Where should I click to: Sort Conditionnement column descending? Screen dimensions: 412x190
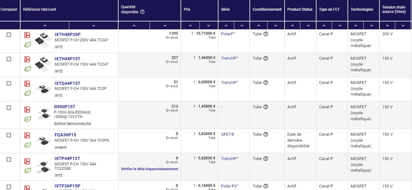pos(276,26)
